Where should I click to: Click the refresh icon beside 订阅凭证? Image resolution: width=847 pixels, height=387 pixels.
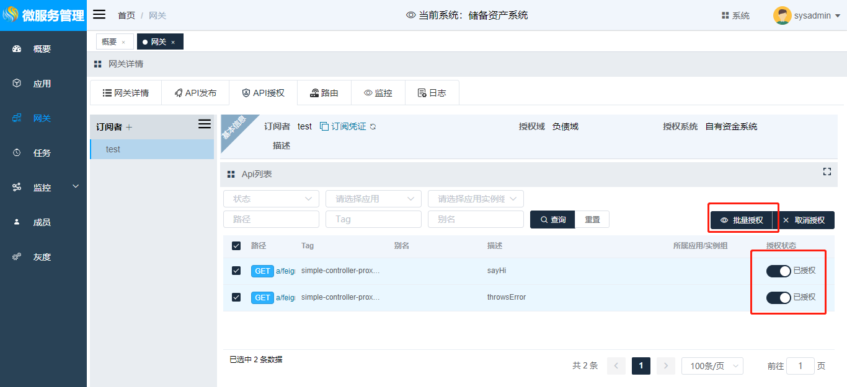[x=373, y=126]
